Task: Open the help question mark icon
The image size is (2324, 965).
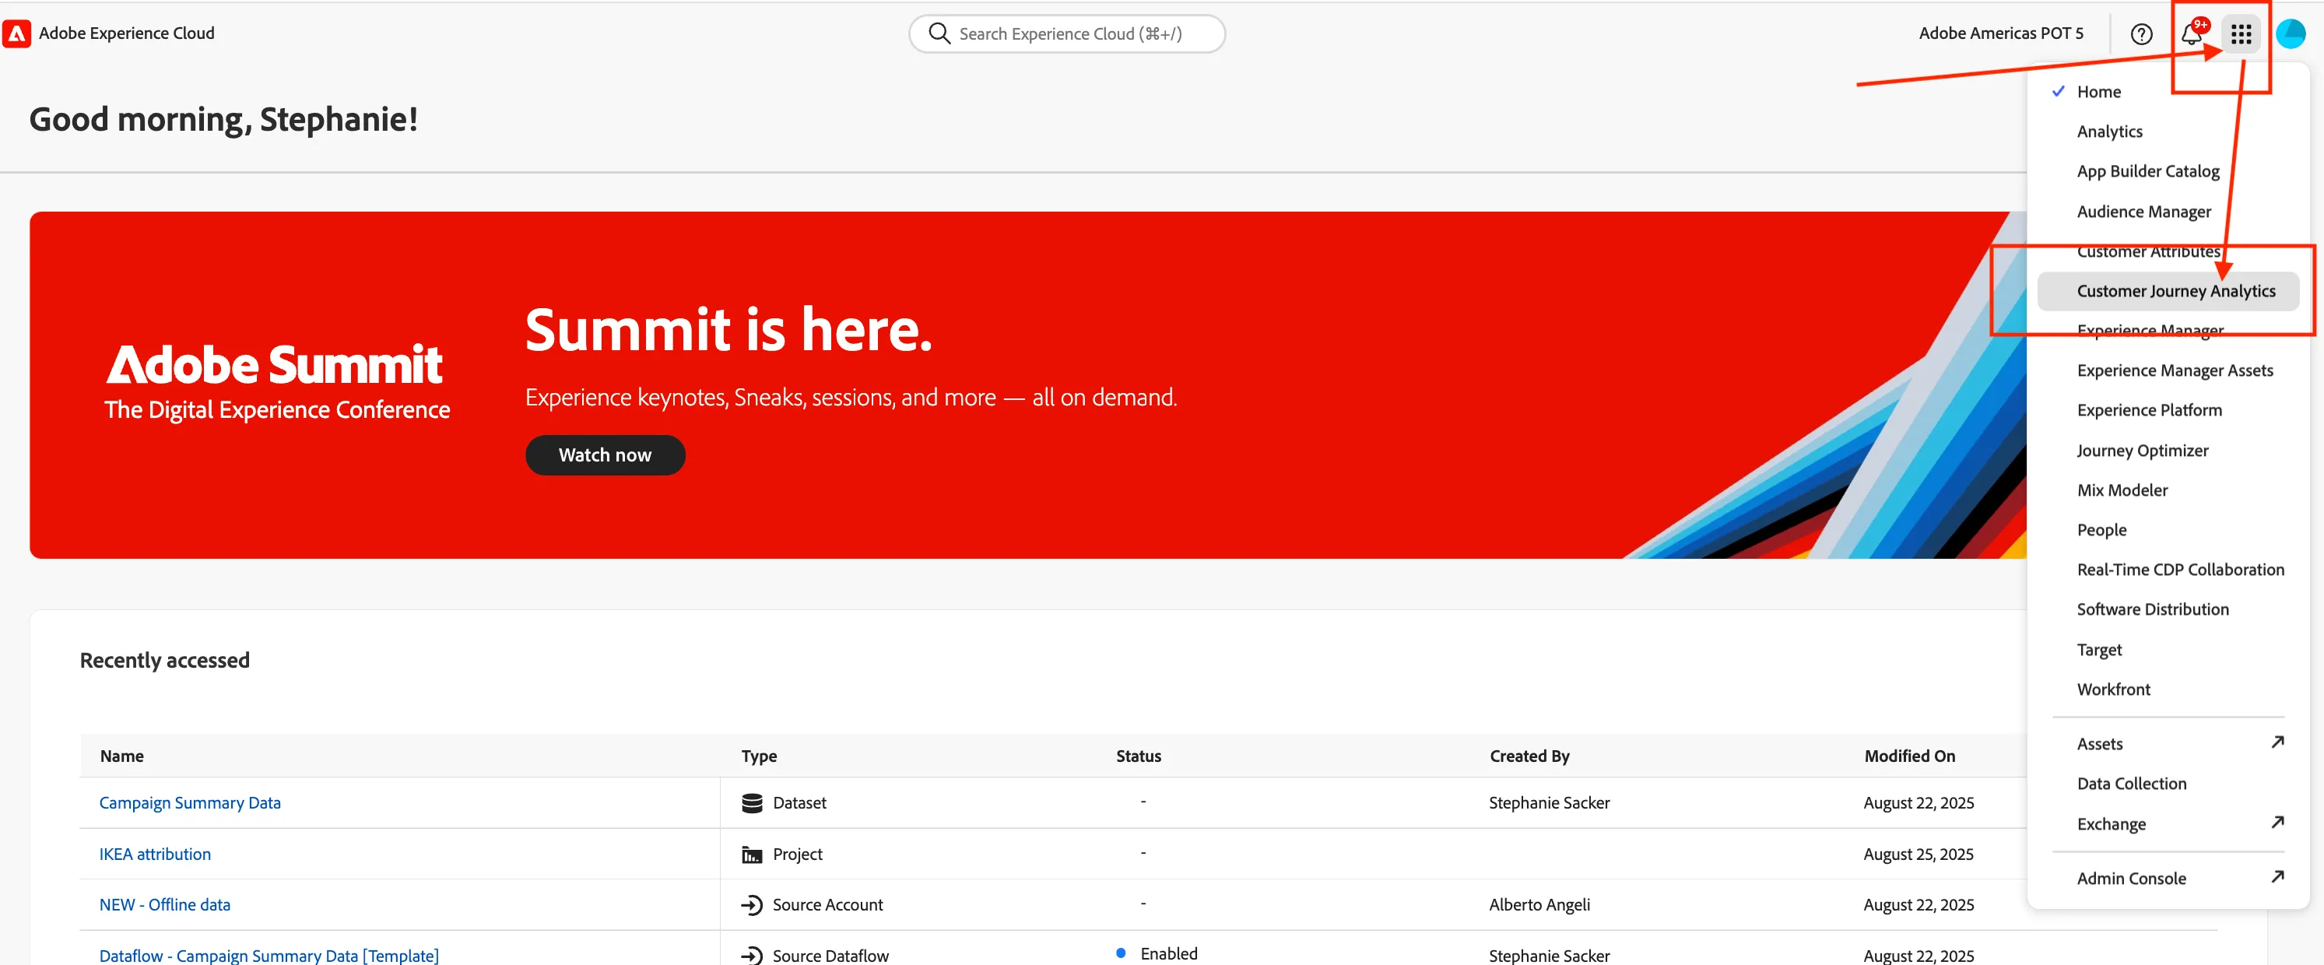Action: [x=2142, y=34]
